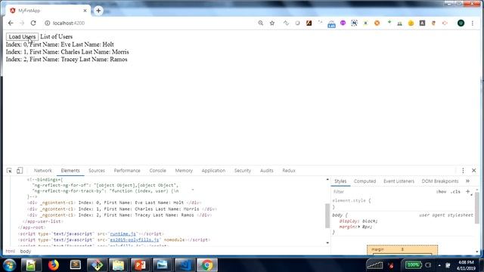
Task: Click the Load Users button
Action: (x=22, y=37)
